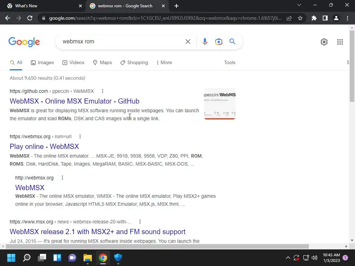The image size is (355, 266).
Task: Open more options for webmsx.org rom=url result
Action: [x=80, y=136]
